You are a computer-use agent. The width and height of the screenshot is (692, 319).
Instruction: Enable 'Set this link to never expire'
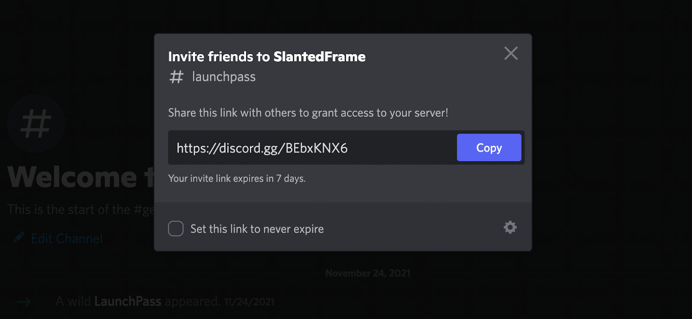[176, 229]
